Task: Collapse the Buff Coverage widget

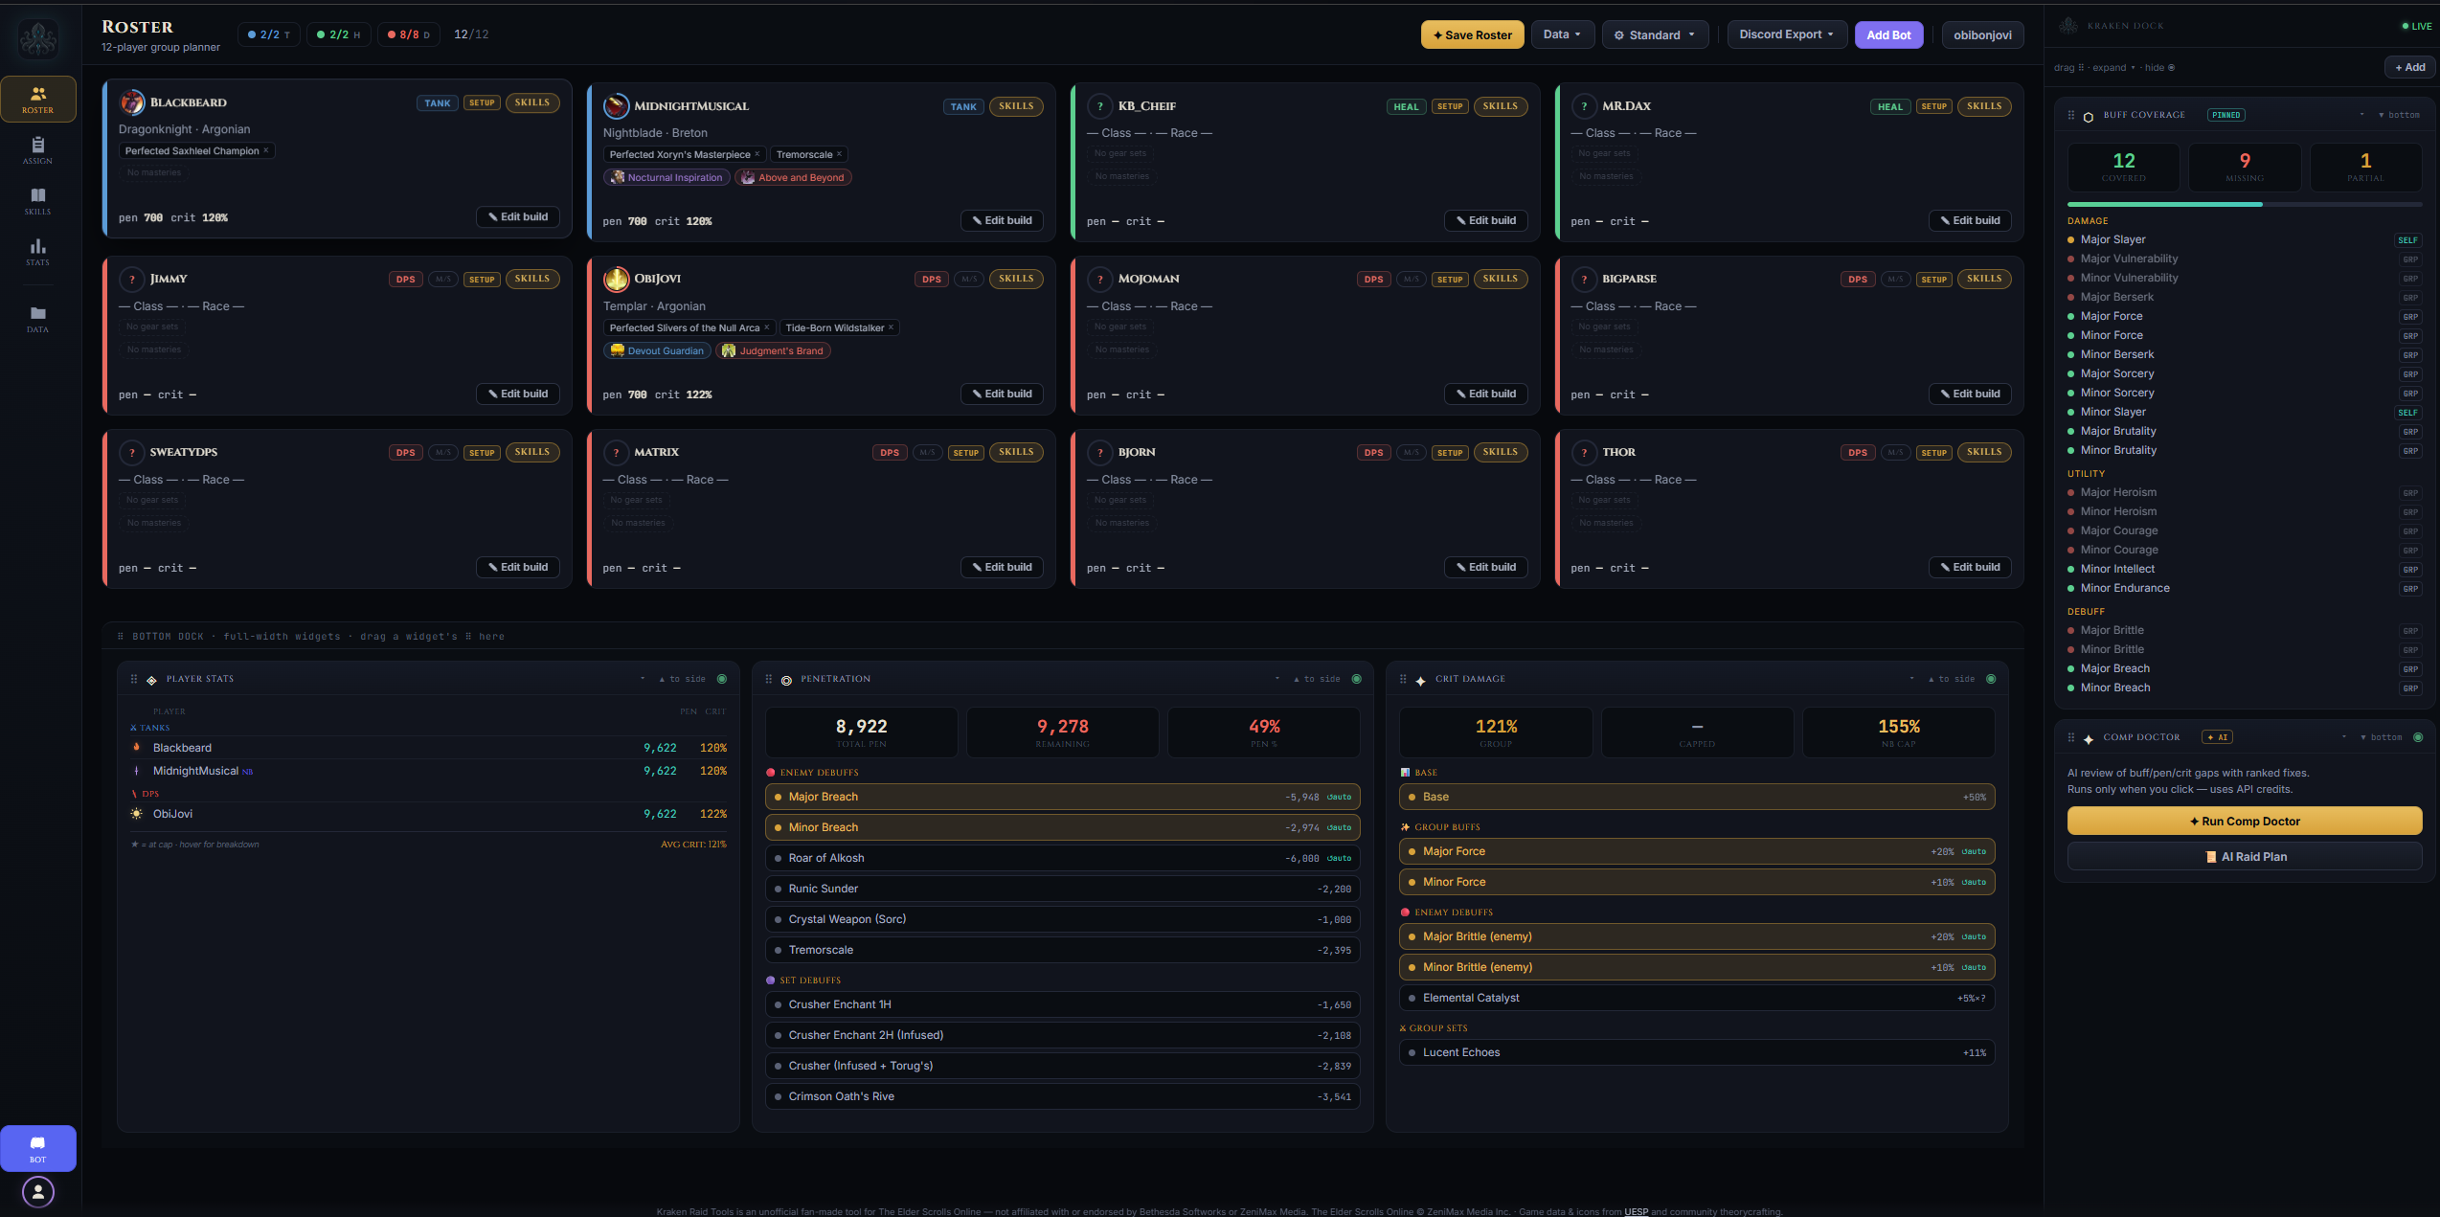Action: pyautogui.click(x=2362, y=115)
